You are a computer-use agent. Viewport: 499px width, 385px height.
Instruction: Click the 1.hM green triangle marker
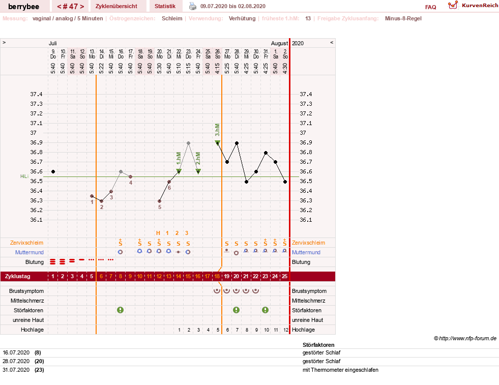[179, 171]
